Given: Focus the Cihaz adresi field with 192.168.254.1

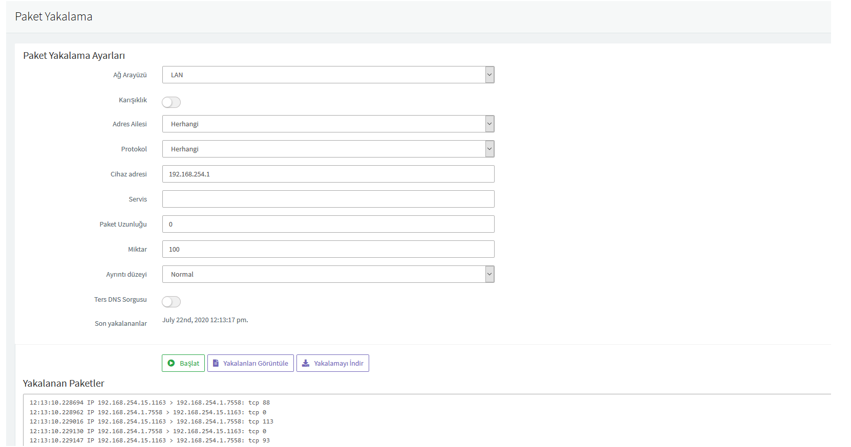Looking at the screenshot, I should coord(328,174).
